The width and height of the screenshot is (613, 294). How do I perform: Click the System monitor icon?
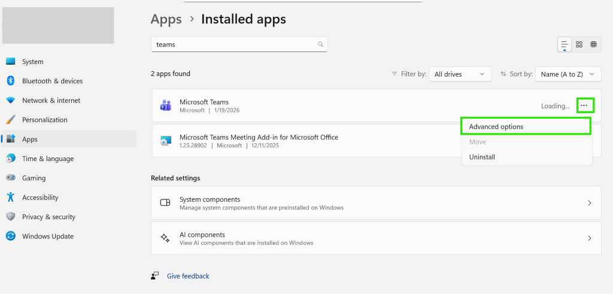coord(11,62)
